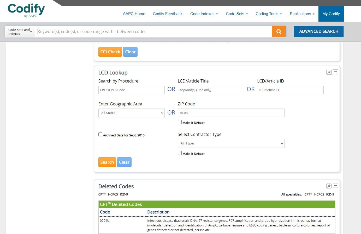Collapse the LCD Lookup panel
This screenshot has height=234, width=361.
click(x=335, y=72)
